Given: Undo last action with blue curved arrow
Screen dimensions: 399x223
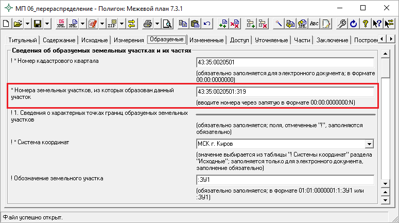Looking at the screenshot, I should pyautogui.click(x=207, y=24).
